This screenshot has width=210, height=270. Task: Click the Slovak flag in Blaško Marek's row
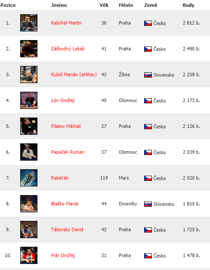148,204
